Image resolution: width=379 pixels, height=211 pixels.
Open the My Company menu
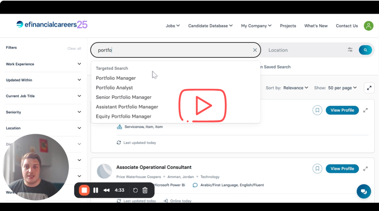coord(256,26)
